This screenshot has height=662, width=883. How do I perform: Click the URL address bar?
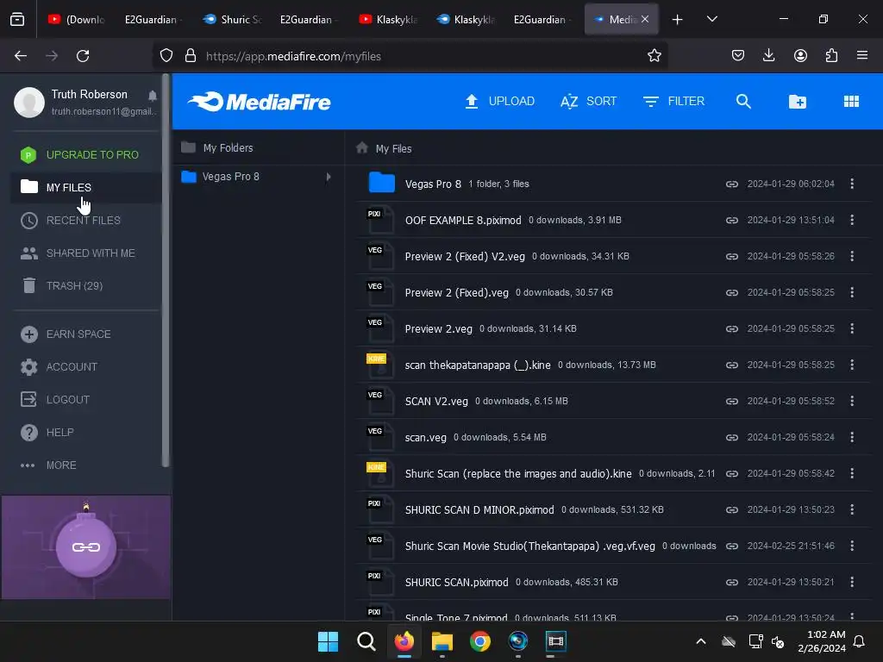[410, 56]
